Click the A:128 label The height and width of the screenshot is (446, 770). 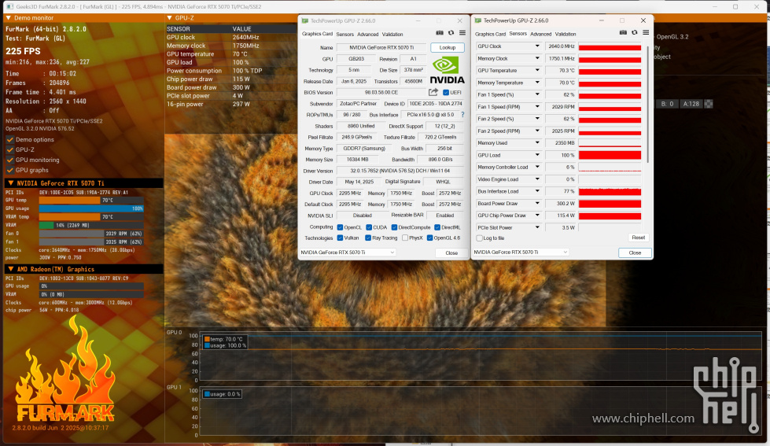point(691,104)
